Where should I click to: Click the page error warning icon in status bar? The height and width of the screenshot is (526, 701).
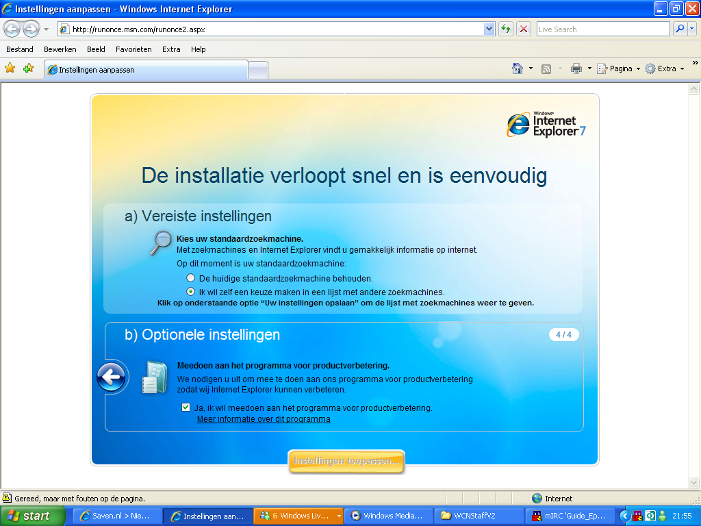(x=7, y=498)
